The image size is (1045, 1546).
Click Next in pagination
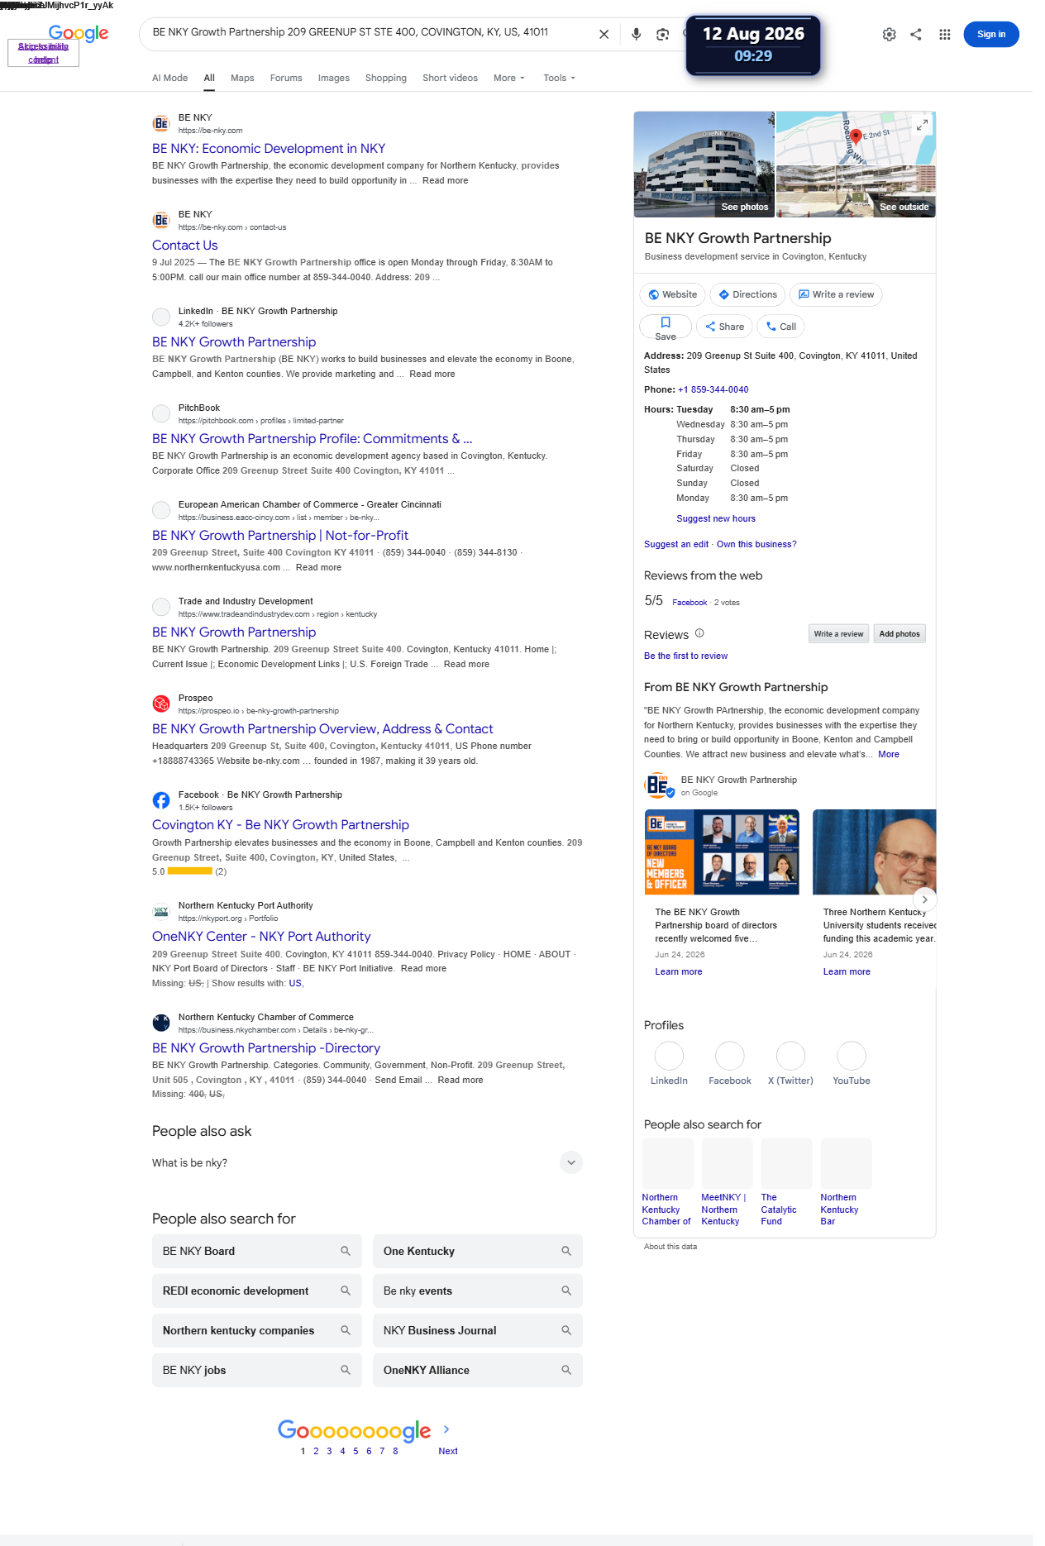448,1451
